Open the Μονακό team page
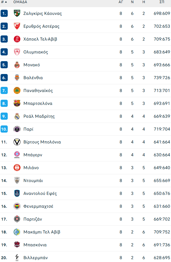The image size is (171, 262). pyautogui.click(x=32, y=65)
